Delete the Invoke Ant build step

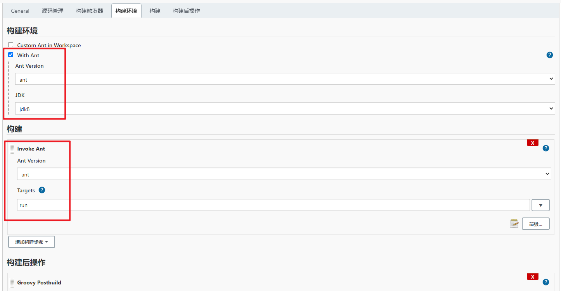coord(532,143)
